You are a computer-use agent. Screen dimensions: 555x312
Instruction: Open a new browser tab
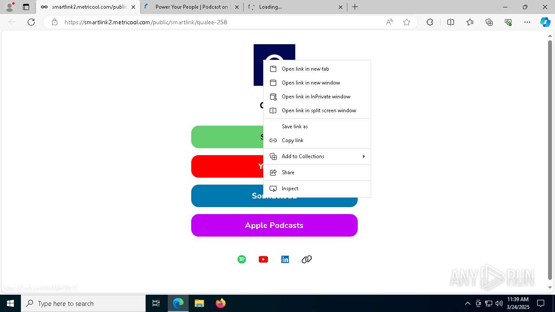[x=355, y=7]
